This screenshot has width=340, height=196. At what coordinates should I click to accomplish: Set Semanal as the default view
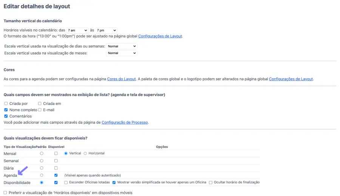pos(42,161)
